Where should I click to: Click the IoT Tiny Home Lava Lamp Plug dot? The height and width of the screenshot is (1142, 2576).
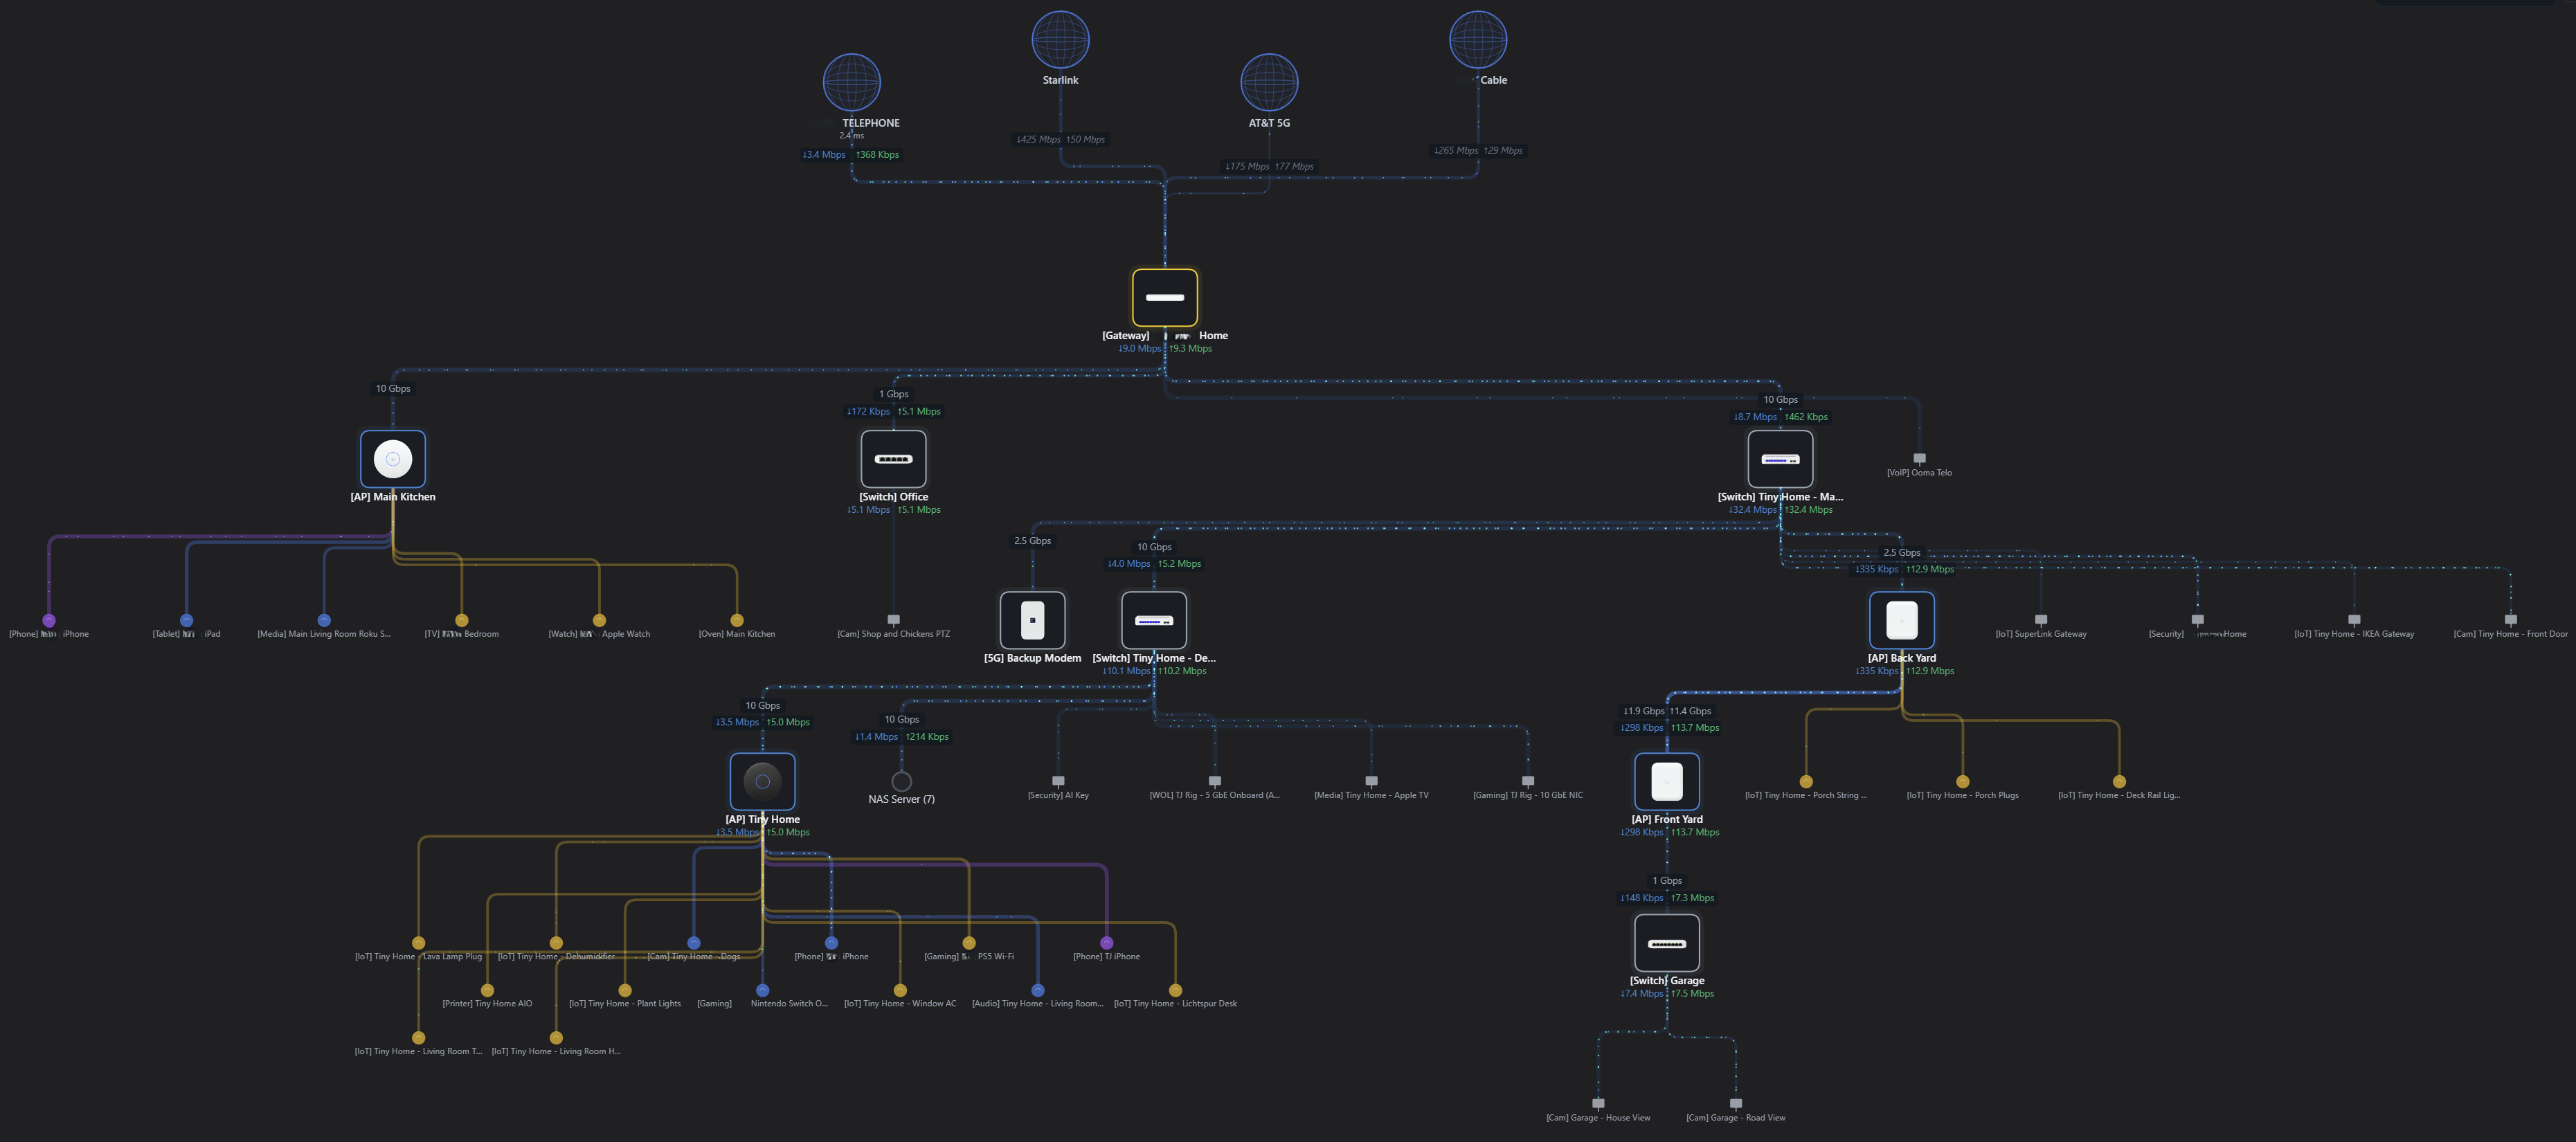pos(419,943)
